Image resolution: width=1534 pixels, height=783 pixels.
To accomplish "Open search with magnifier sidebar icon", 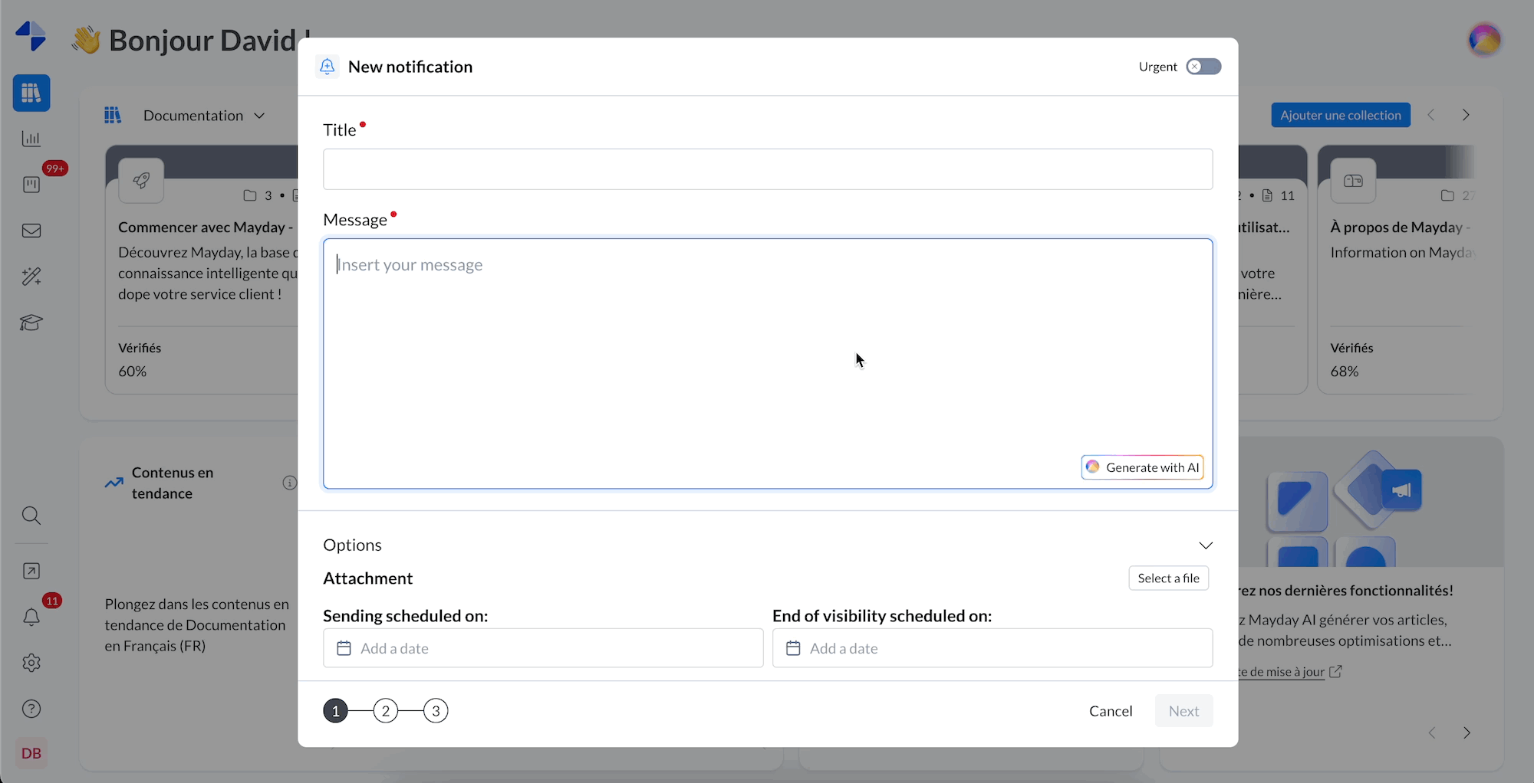I will tap(31, 516).
